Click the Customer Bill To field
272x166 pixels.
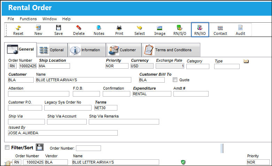coord(152,80)
